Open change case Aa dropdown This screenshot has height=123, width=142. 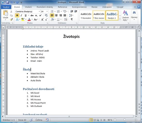(x=36, y=19)
